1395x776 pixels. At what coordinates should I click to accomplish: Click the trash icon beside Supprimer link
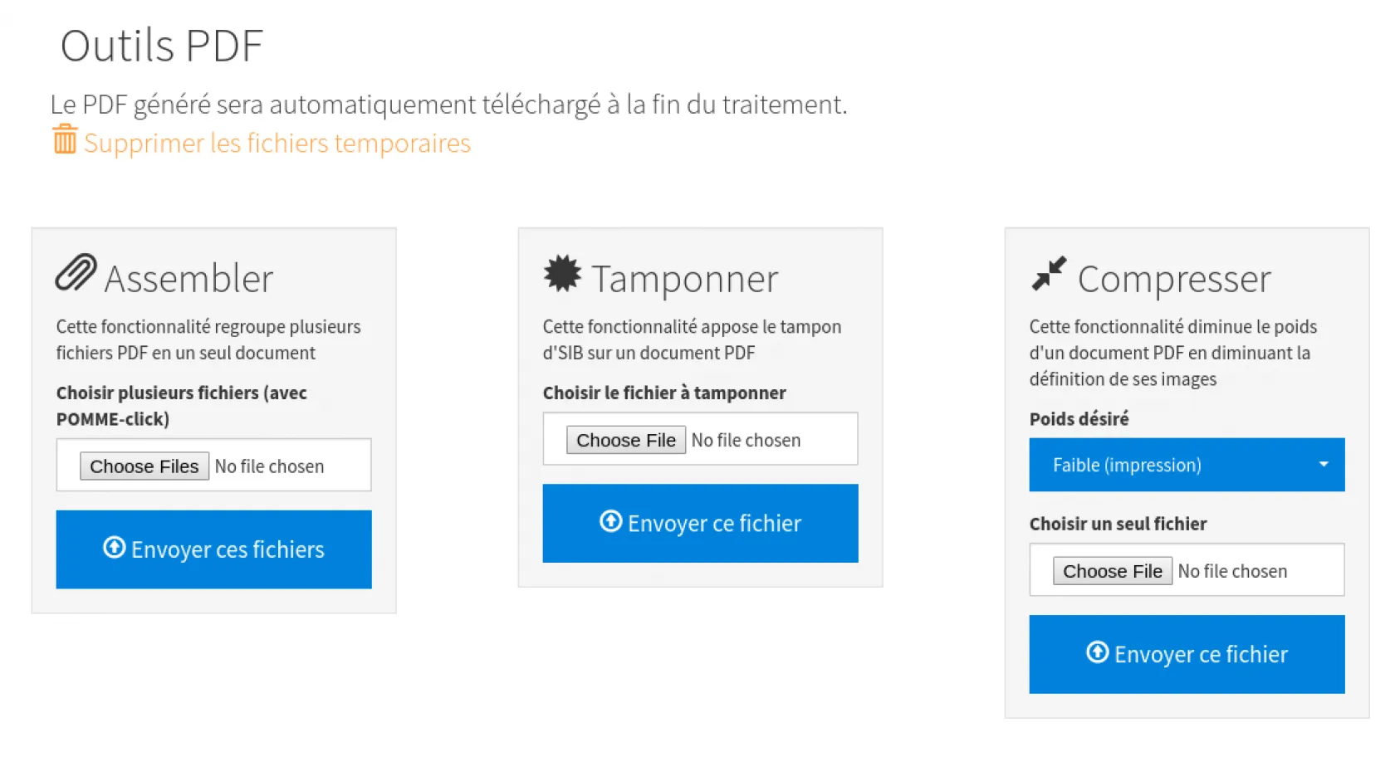65,139
